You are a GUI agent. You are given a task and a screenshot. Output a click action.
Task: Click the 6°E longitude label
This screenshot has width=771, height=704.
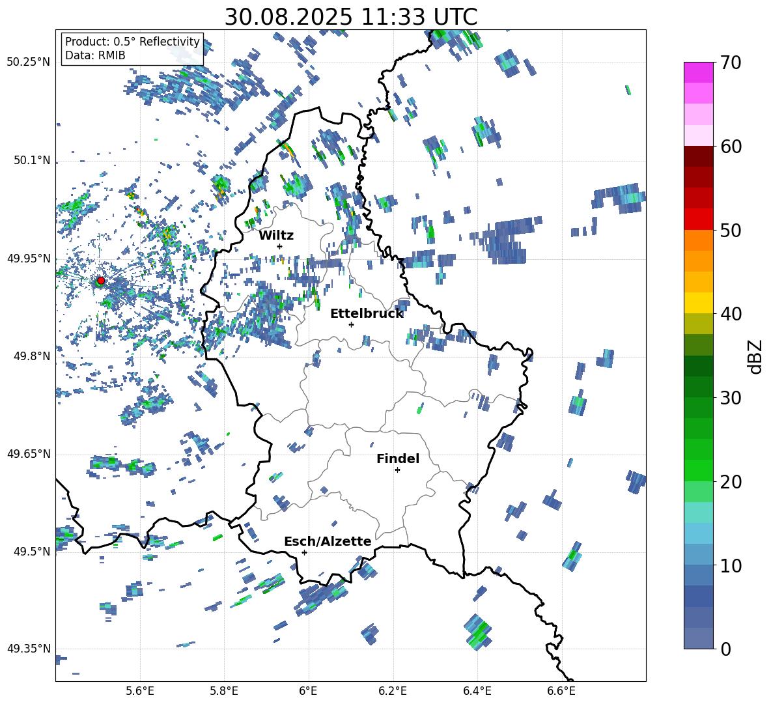click(308, 691)
